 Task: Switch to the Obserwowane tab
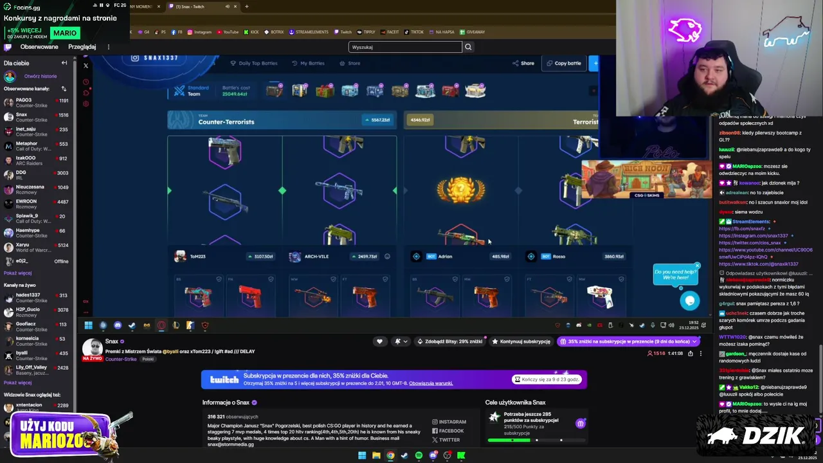pyautogui.click(x=39, y=47)
